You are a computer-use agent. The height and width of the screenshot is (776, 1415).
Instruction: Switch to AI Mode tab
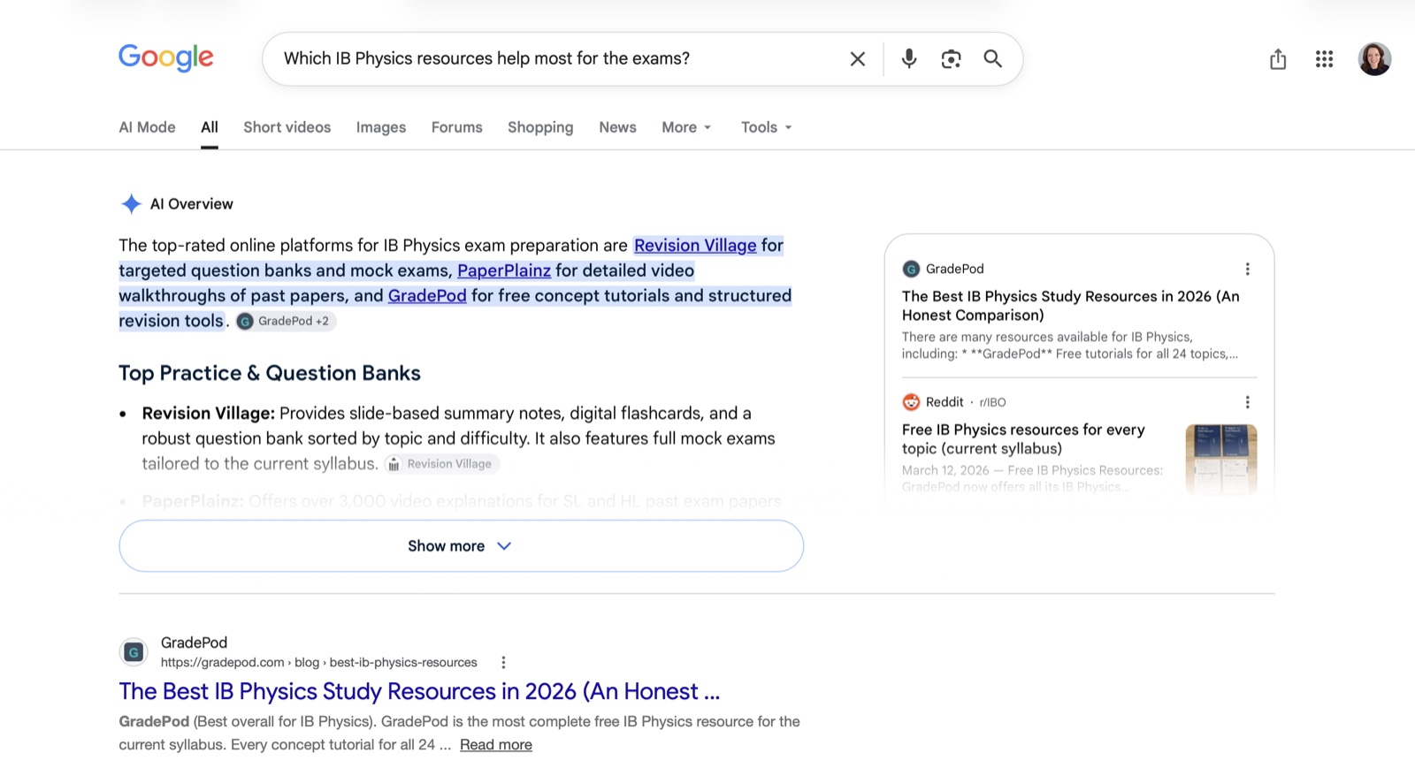pyautogui.click(x=147, y=127)
